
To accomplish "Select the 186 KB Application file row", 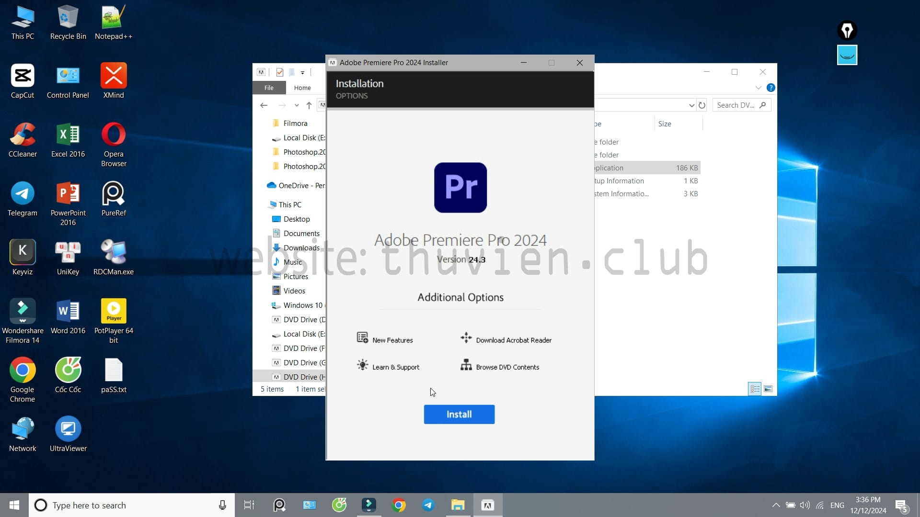I will [x=647, y=168].
